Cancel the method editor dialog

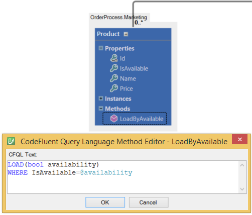pos(149,202)
